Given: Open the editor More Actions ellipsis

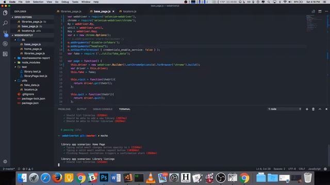Looking at the screenshot, I should (x=326, y=11).
